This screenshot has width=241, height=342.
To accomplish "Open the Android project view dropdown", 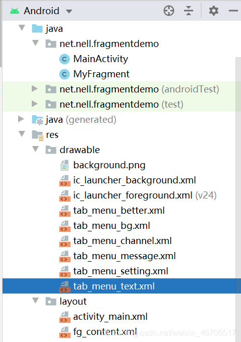I will pyautogui.click(x=69, y=11).
